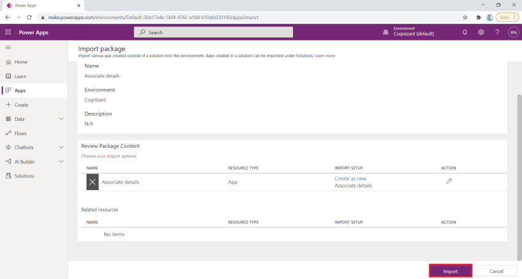Click the App resource type cell
Viewport: 522px width, 279px height.
pyautogui.click(x=233, y=182)
